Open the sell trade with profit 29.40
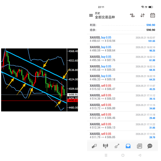161x161 pixels. click(x=122, y=116)
